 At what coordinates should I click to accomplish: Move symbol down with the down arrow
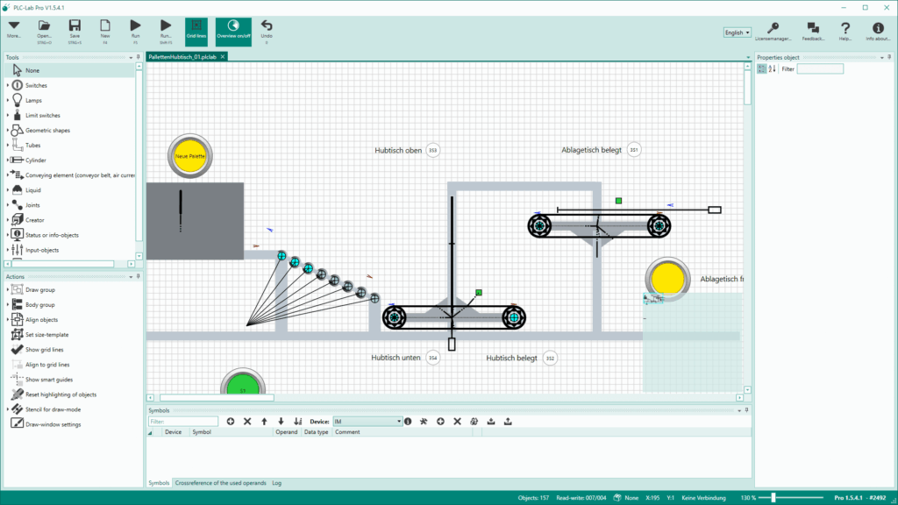tap(281, 422)
